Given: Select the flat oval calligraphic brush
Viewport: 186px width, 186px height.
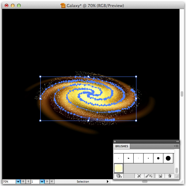Looking at the screenshot, I should [128, 158].
